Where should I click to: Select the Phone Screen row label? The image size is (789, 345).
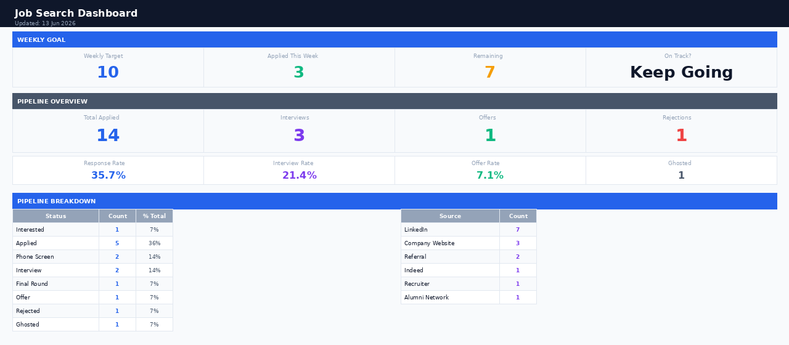pos(35,257)
